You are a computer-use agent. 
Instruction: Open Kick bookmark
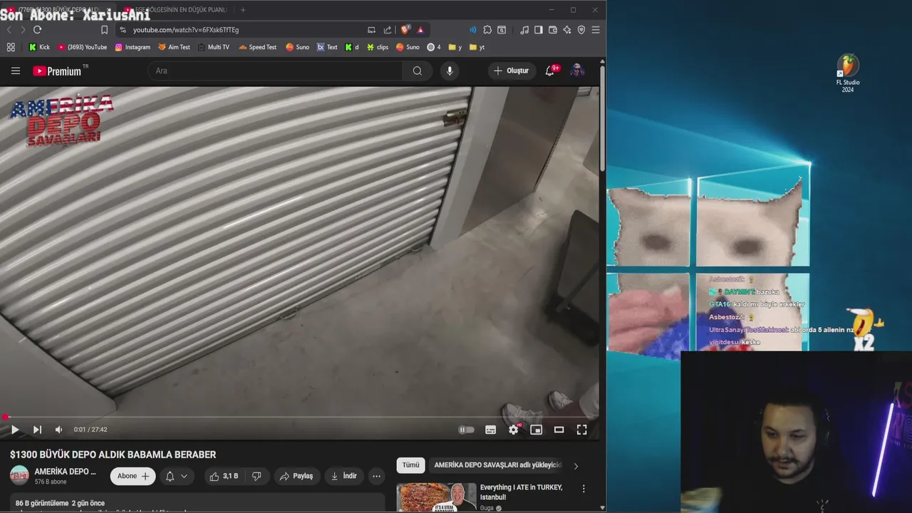(x=39, y=47)
